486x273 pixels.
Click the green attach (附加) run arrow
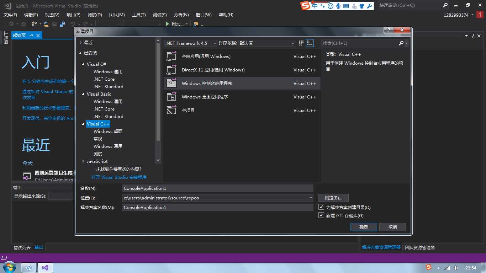click(x=168, y=24)
